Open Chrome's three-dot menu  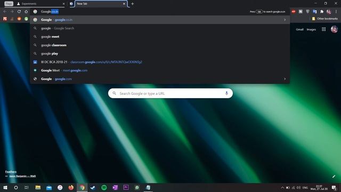(x=336, y=12)
